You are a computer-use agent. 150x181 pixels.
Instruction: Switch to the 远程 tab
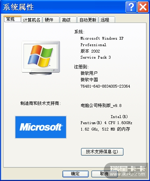(107, 20)
